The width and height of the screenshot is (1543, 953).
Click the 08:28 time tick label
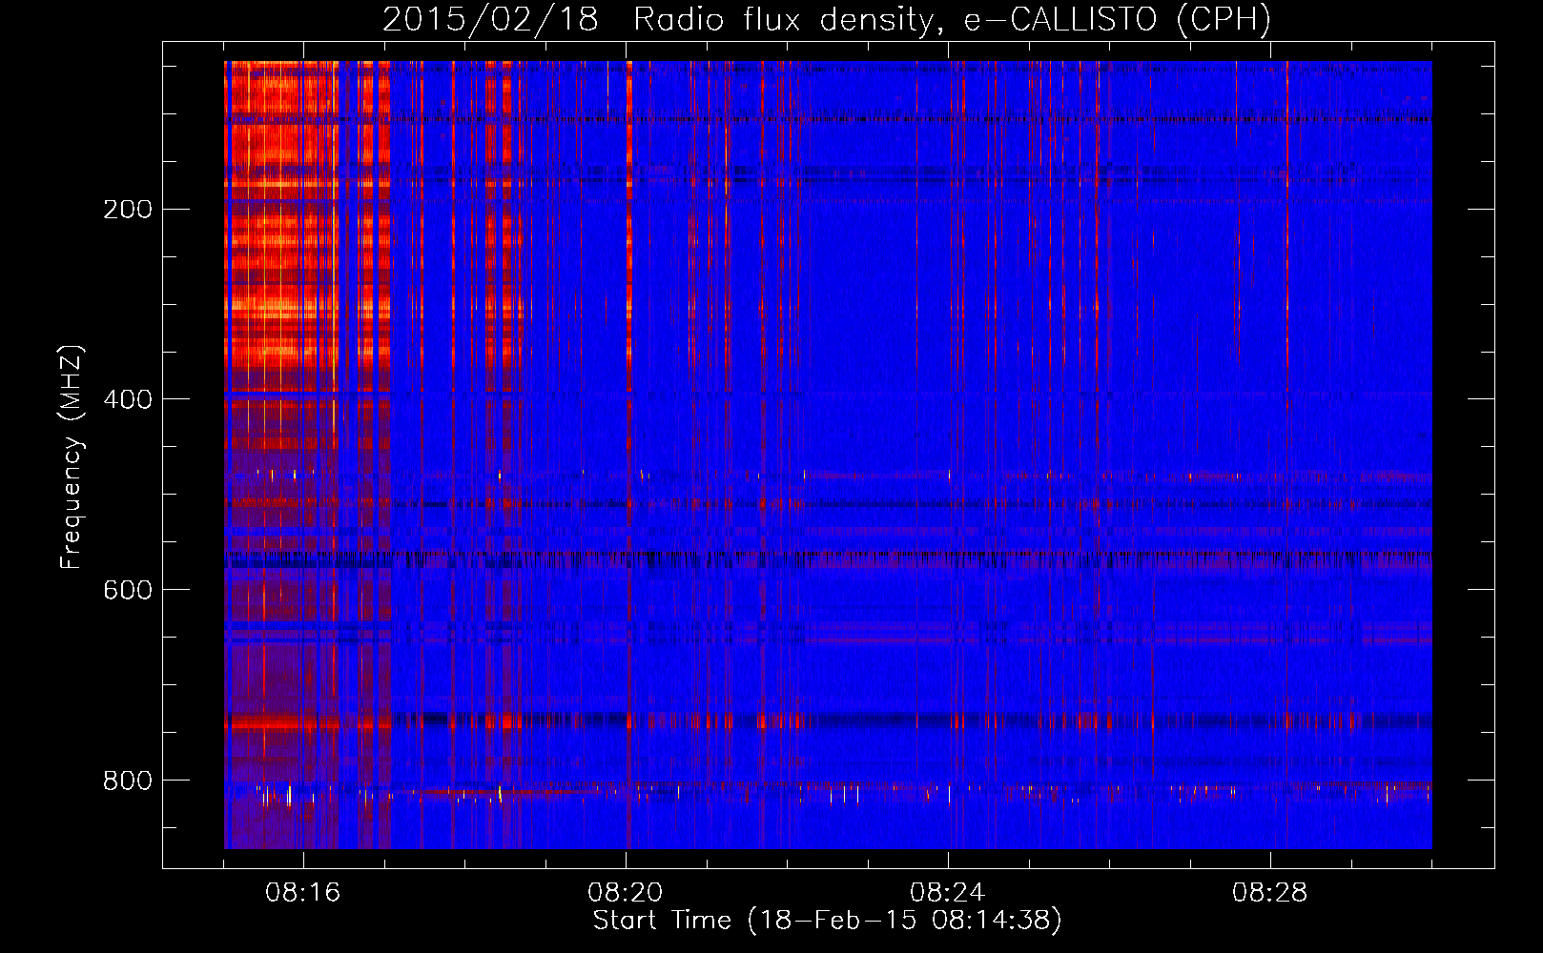tap(1270, 893)
